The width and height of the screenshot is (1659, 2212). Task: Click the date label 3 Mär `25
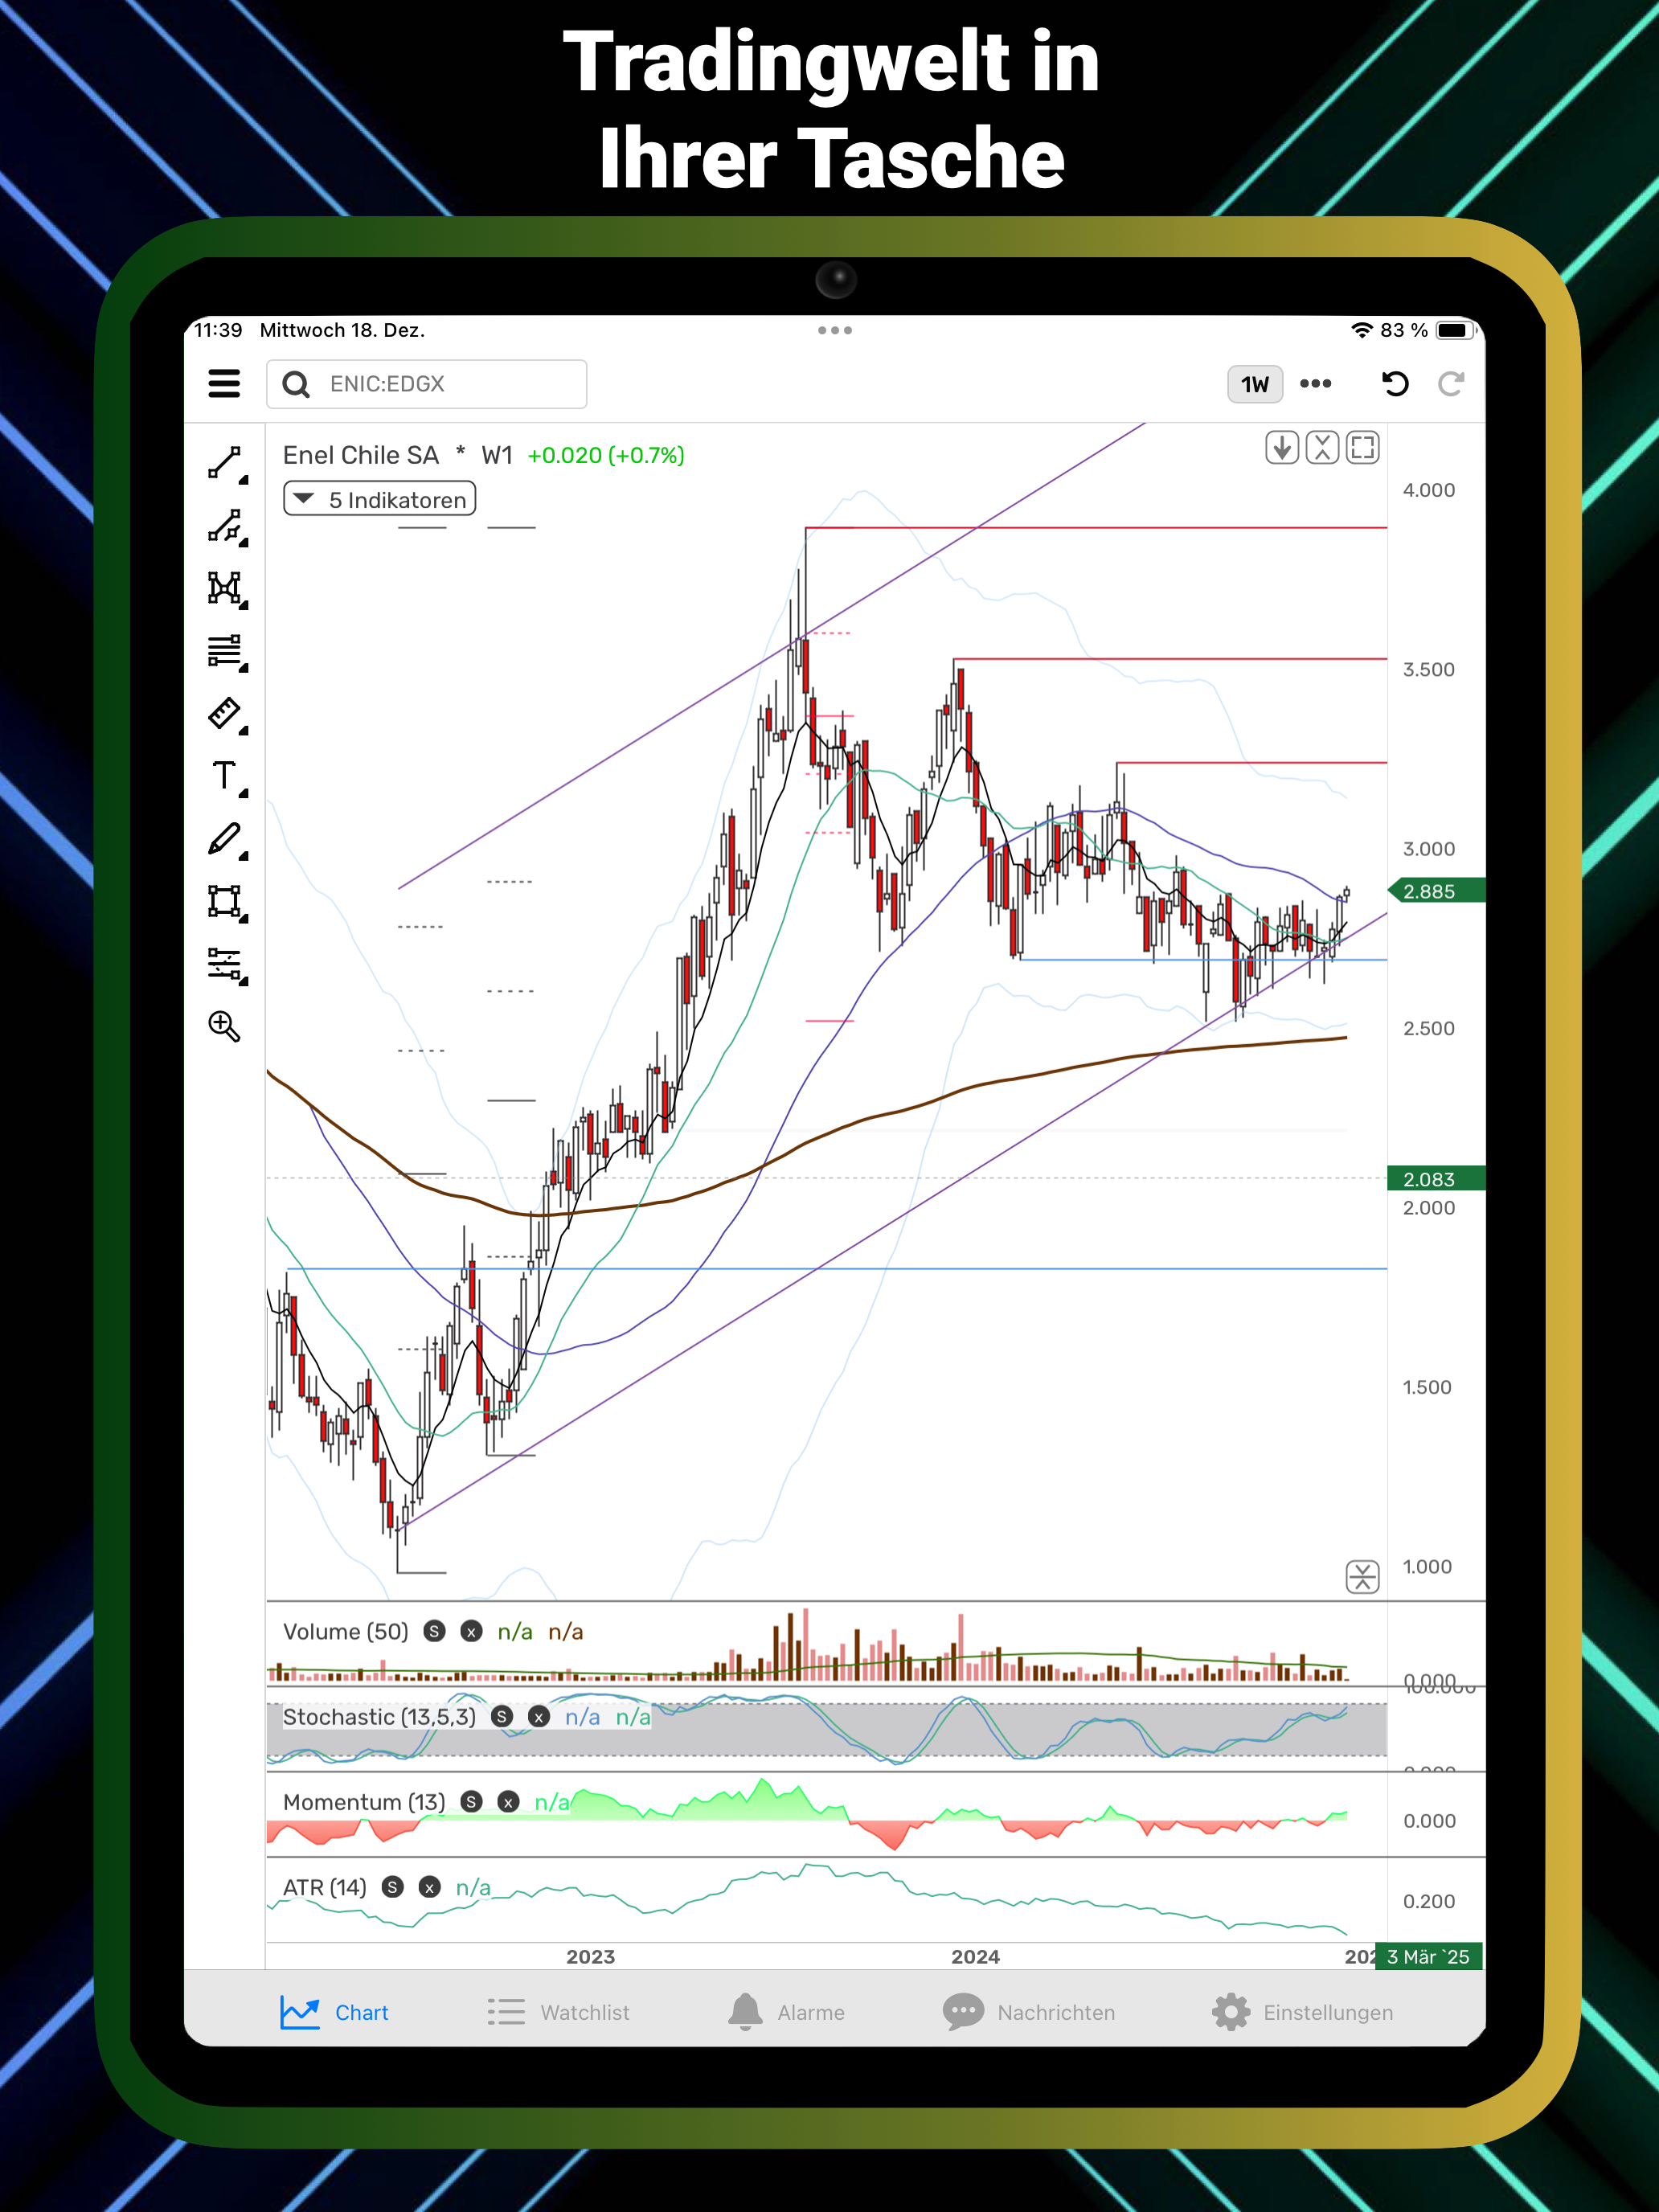tap(1428, 1956)
